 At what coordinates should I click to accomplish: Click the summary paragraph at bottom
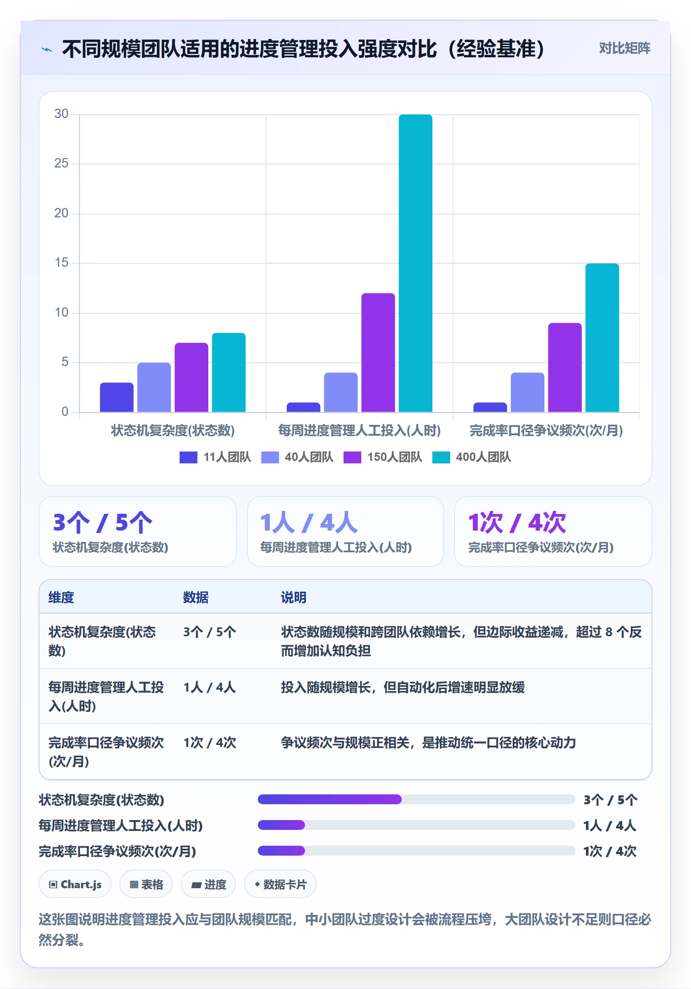[345, 929]
